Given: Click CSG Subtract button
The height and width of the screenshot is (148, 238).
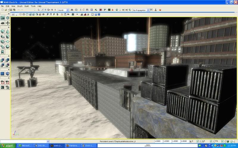Looking at the screenshot, I should pyautogui.click(x=8, y=60).
